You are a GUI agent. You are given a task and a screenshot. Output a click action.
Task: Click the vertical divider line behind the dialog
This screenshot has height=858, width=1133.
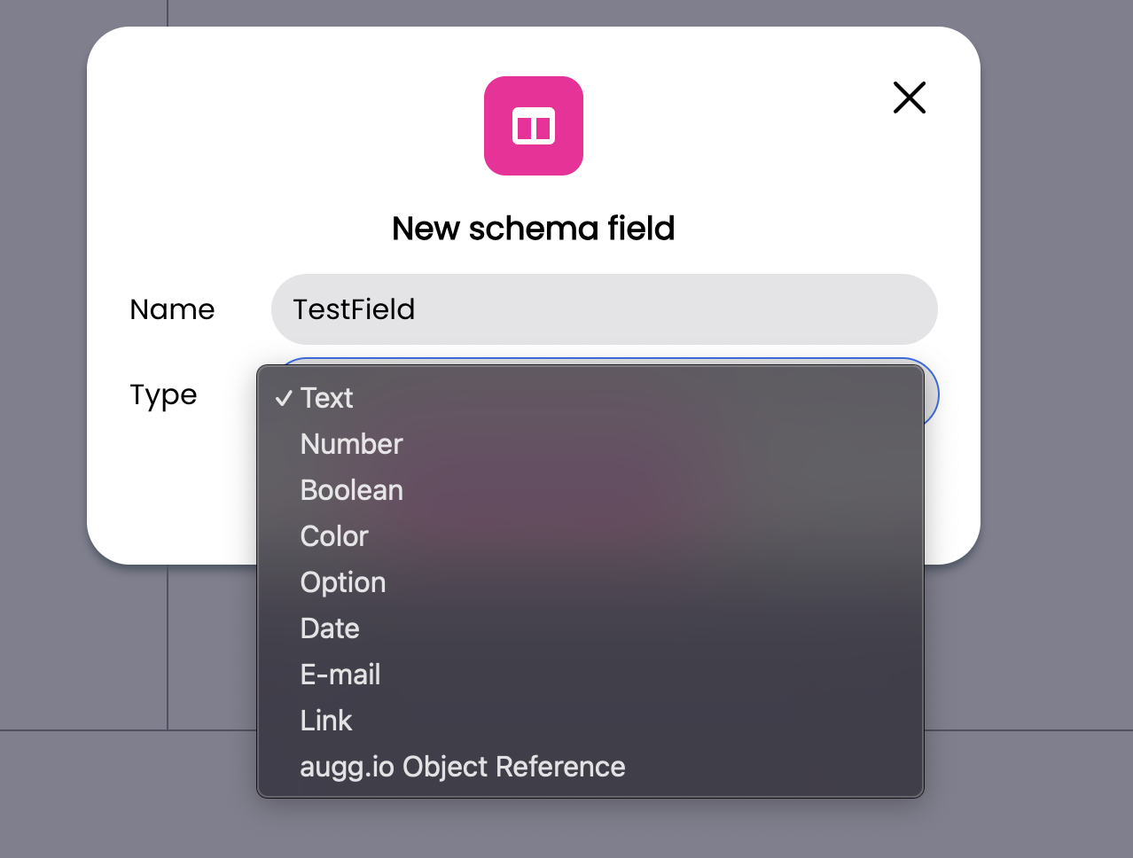click(168, 647)
